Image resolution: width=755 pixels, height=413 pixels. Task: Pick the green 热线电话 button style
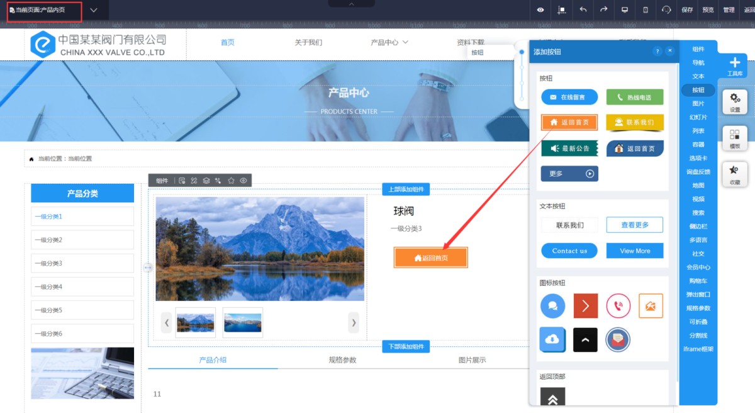click(635, 97)
